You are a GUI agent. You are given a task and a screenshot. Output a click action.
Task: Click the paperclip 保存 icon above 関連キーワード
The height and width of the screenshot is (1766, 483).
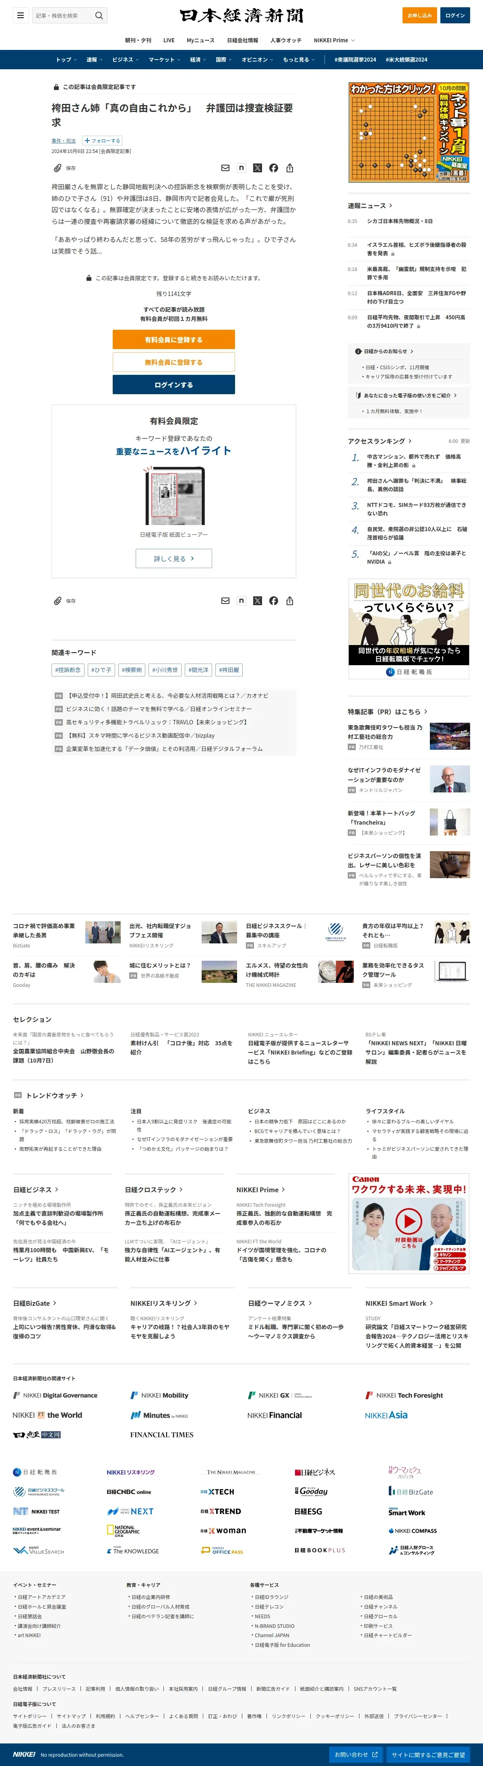(58, 601)
